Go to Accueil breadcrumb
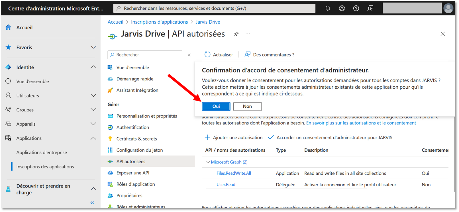Screen dimensions: 459x212 115,22
